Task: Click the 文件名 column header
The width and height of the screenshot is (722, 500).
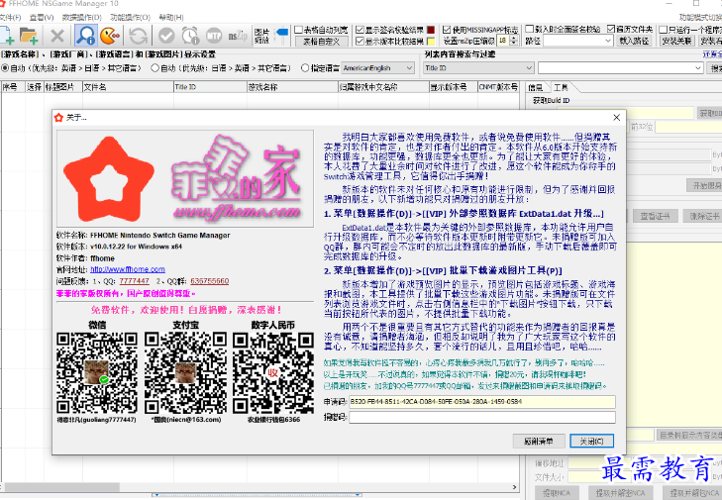Action: [x=128, y=87]
